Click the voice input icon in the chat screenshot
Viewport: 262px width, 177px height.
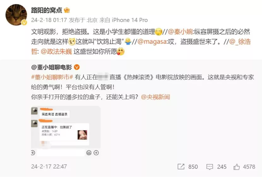(33, 153)
